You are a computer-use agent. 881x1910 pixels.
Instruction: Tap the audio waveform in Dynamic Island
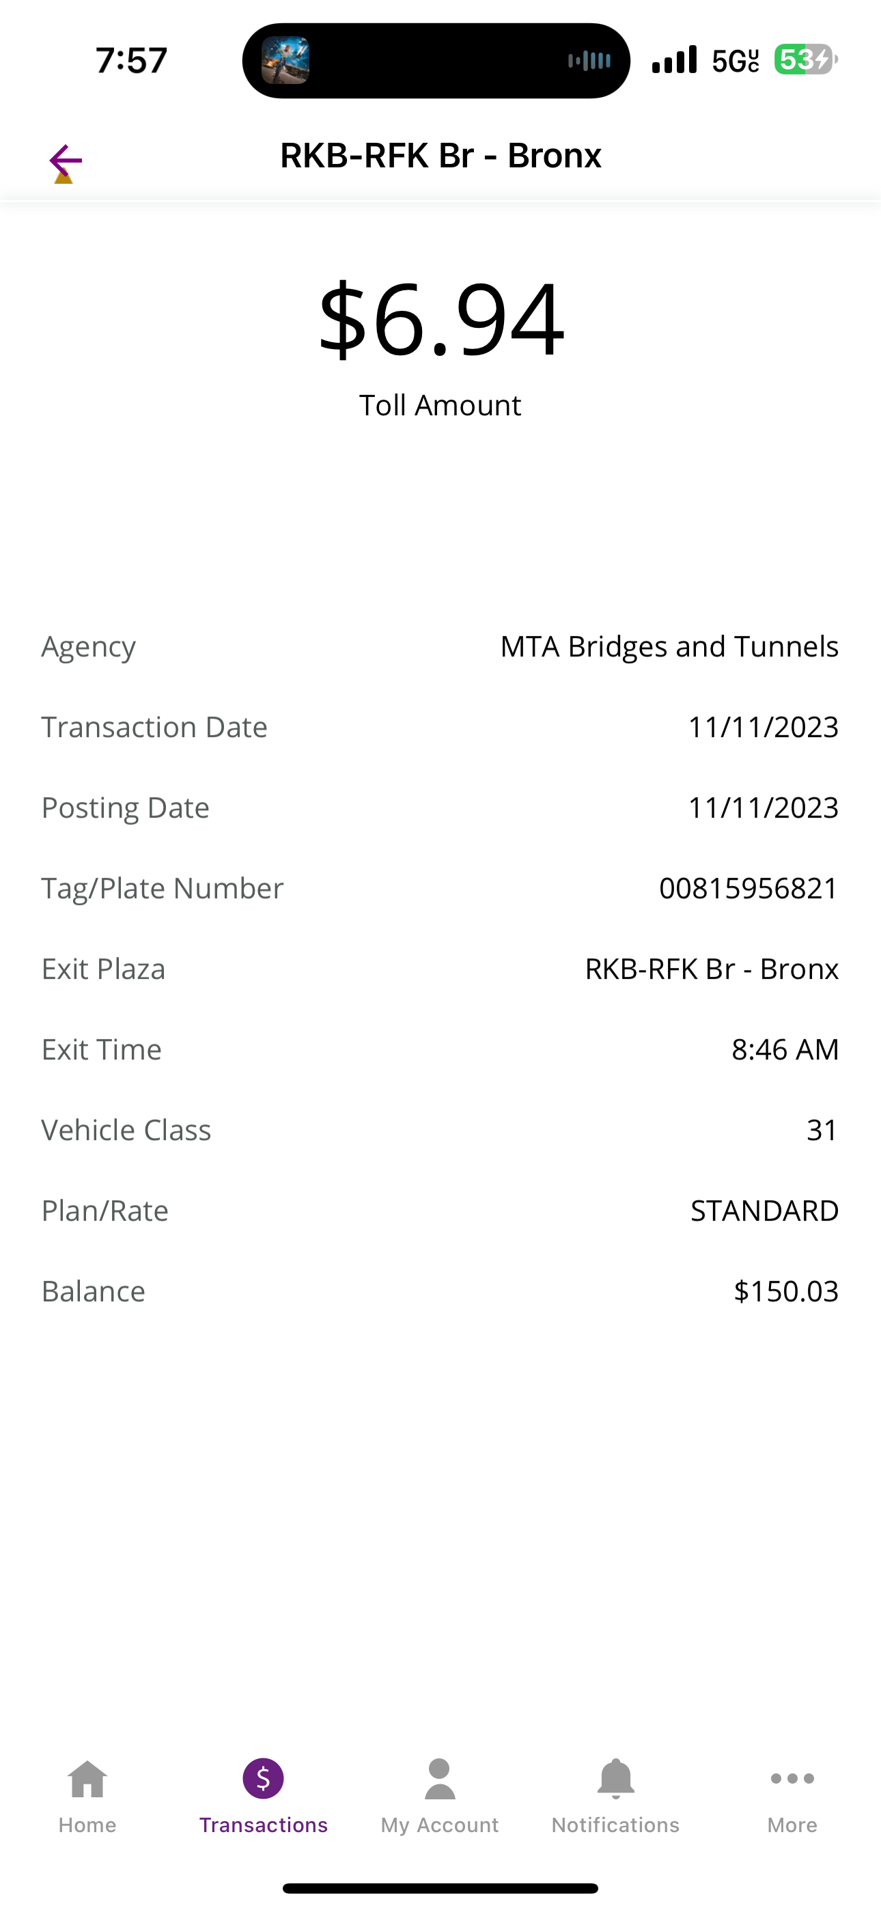[589, 61]
